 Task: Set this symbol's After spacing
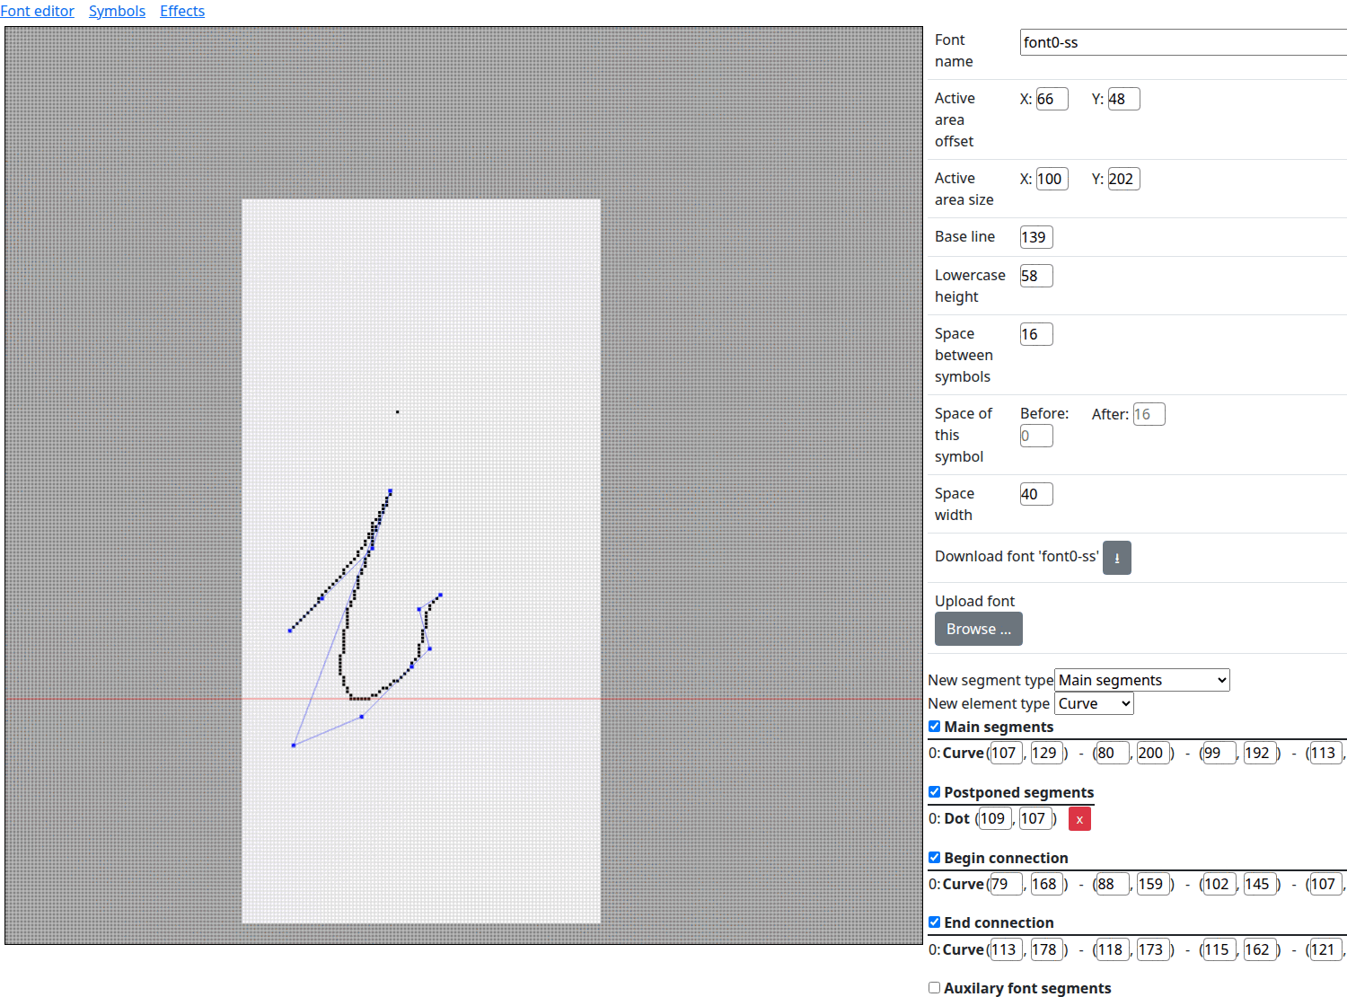tap(1149, 414)
